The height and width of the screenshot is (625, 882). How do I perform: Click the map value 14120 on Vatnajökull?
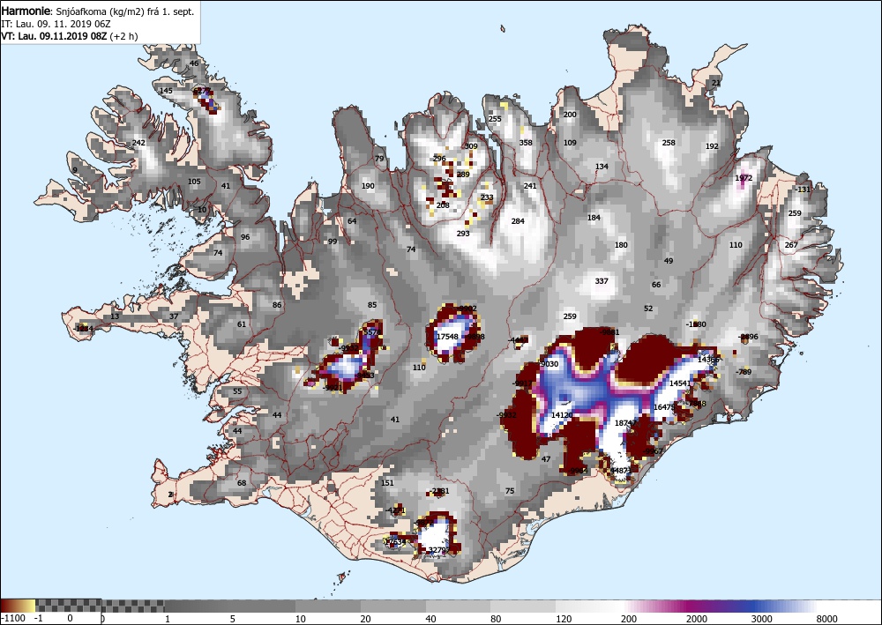point(561,415)
